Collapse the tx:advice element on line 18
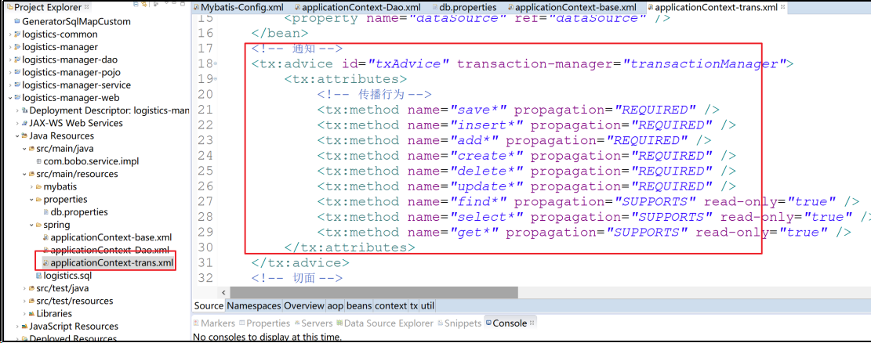 [x=216, y=64]
